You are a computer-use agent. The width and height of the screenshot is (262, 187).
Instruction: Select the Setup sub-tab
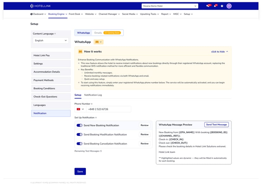tap(78, 95)
